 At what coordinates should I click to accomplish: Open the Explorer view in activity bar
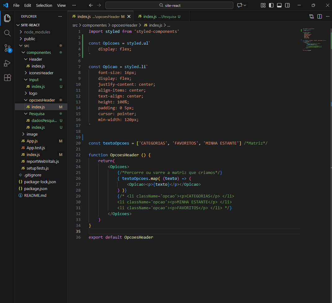click(x=7, y=18)
